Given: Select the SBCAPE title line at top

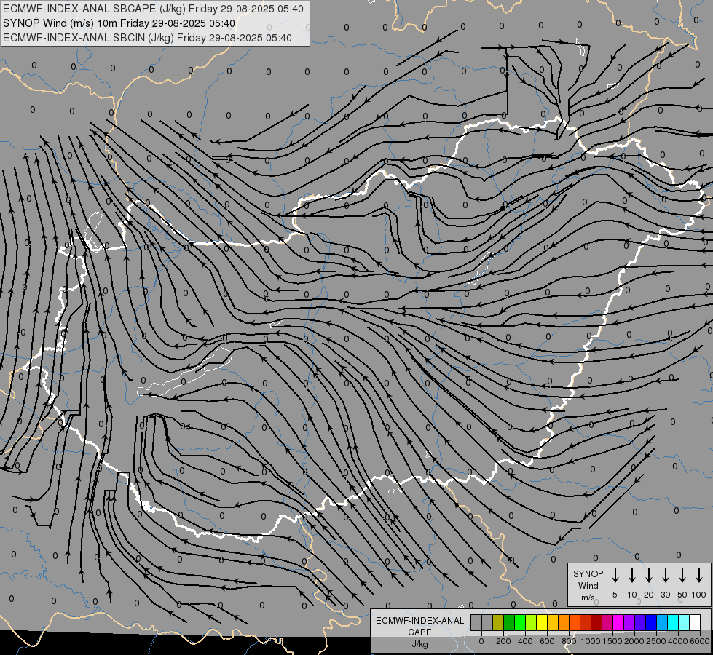Looking at the screenshot, I should tap(153, 9).
